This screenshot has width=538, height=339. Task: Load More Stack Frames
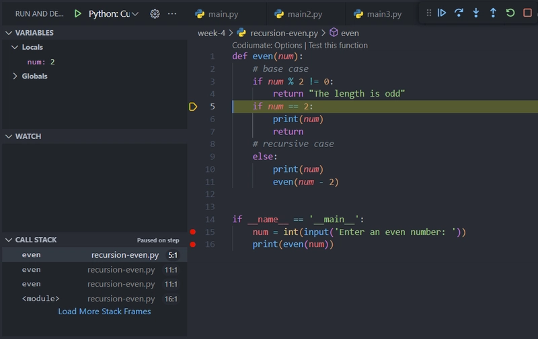tap(104, 311)
